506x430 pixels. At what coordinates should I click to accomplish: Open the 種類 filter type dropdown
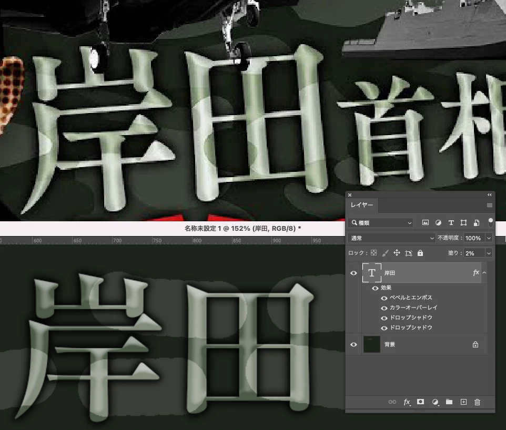381,222
